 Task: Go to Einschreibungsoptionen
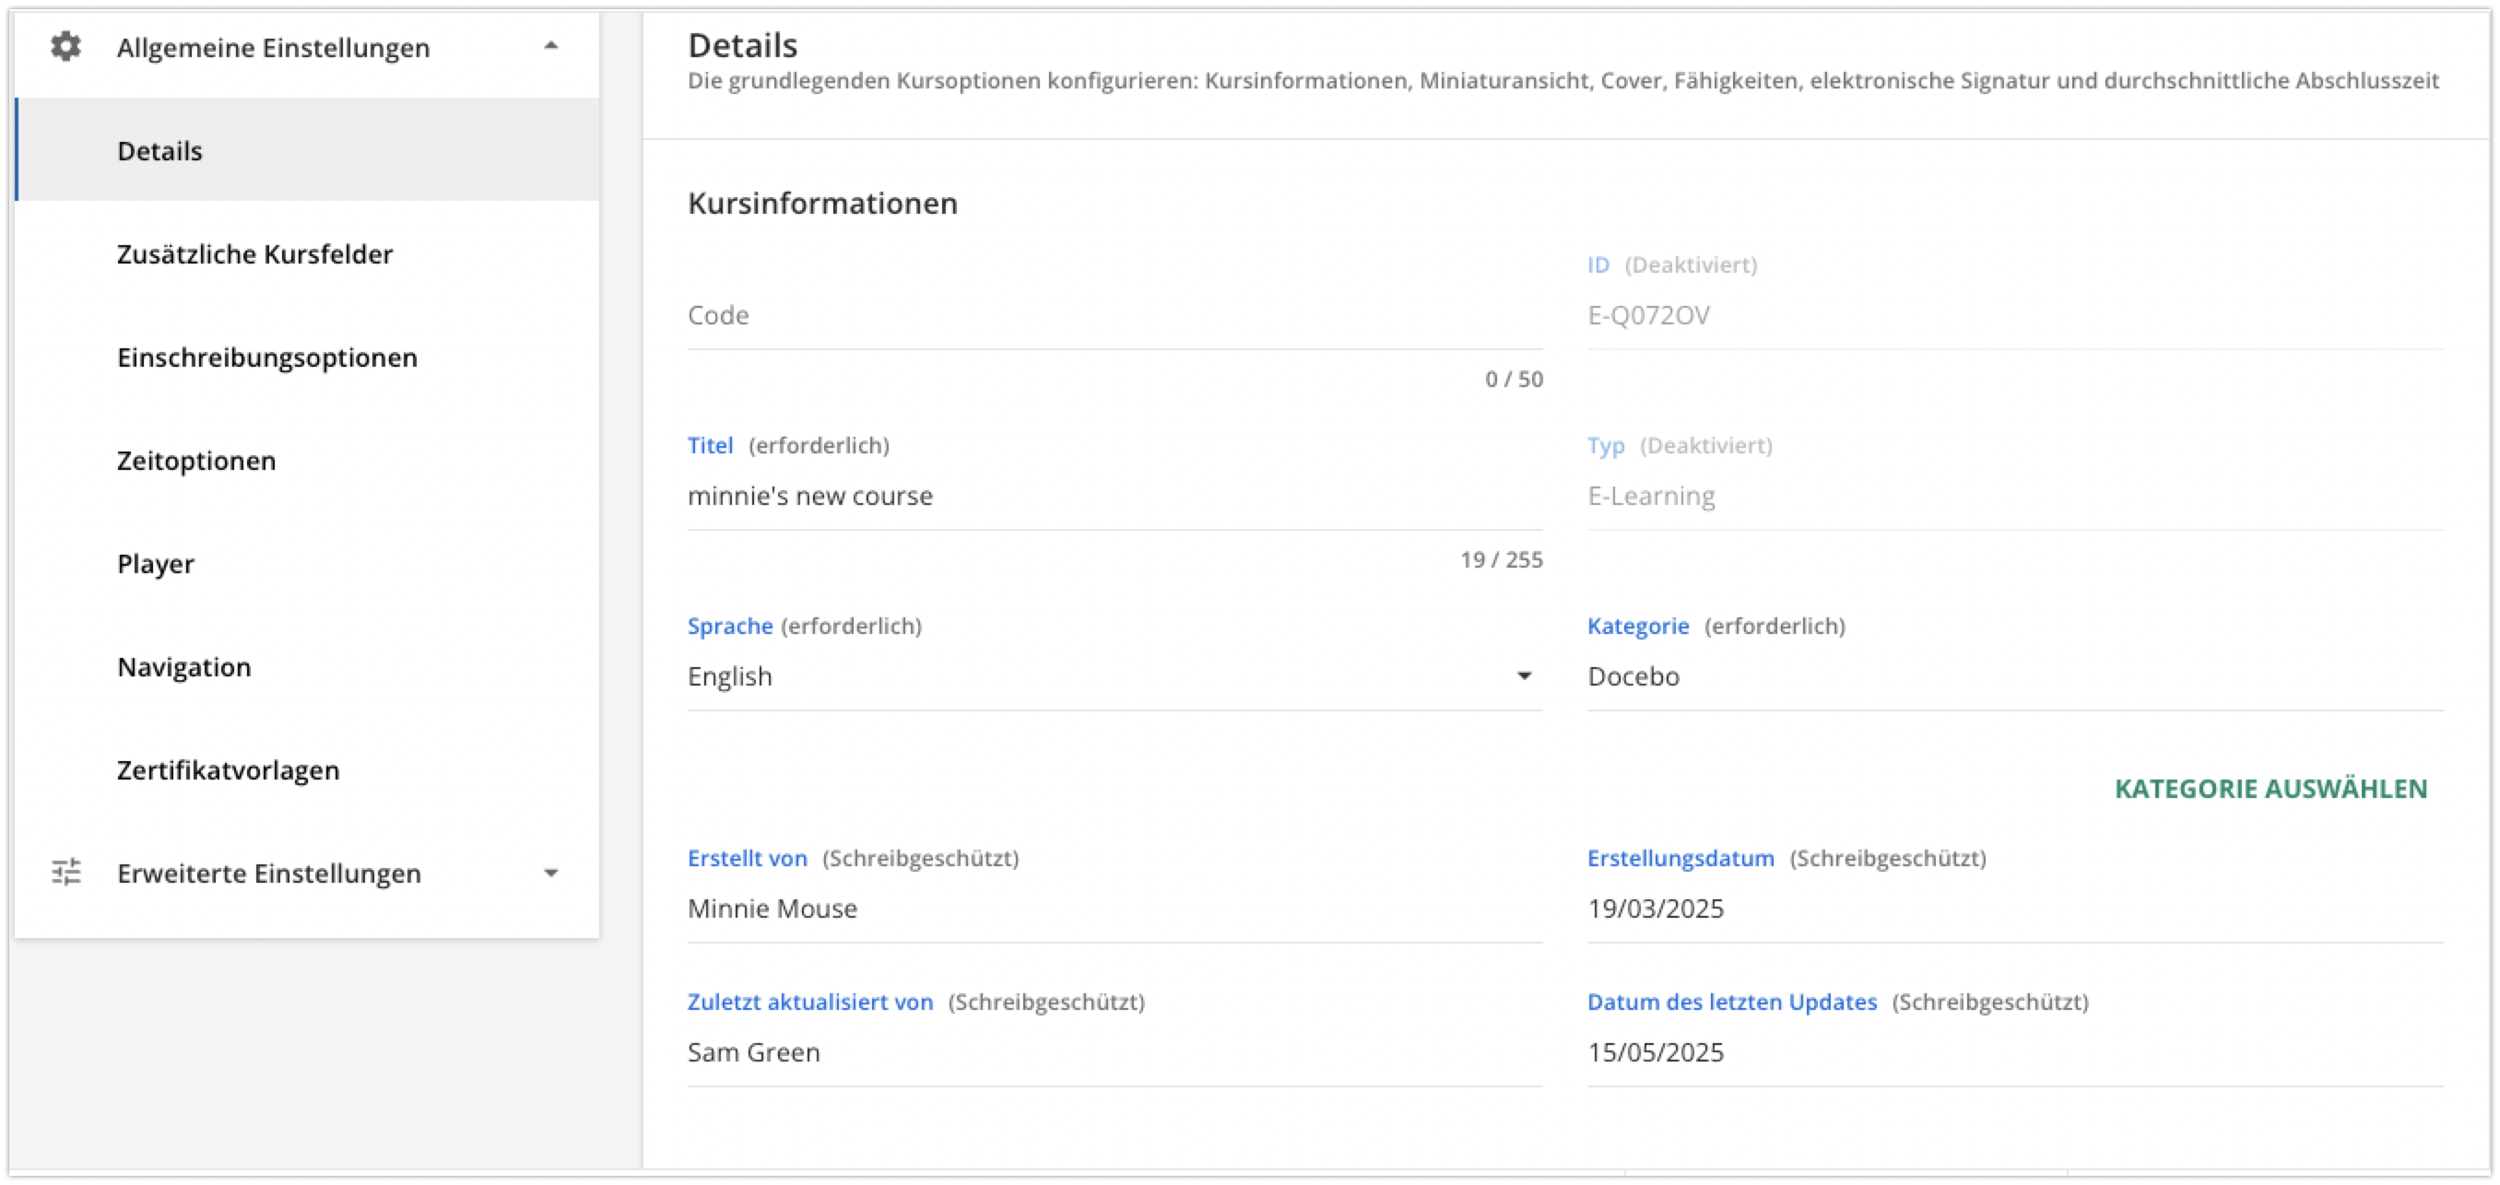point(308,357)
